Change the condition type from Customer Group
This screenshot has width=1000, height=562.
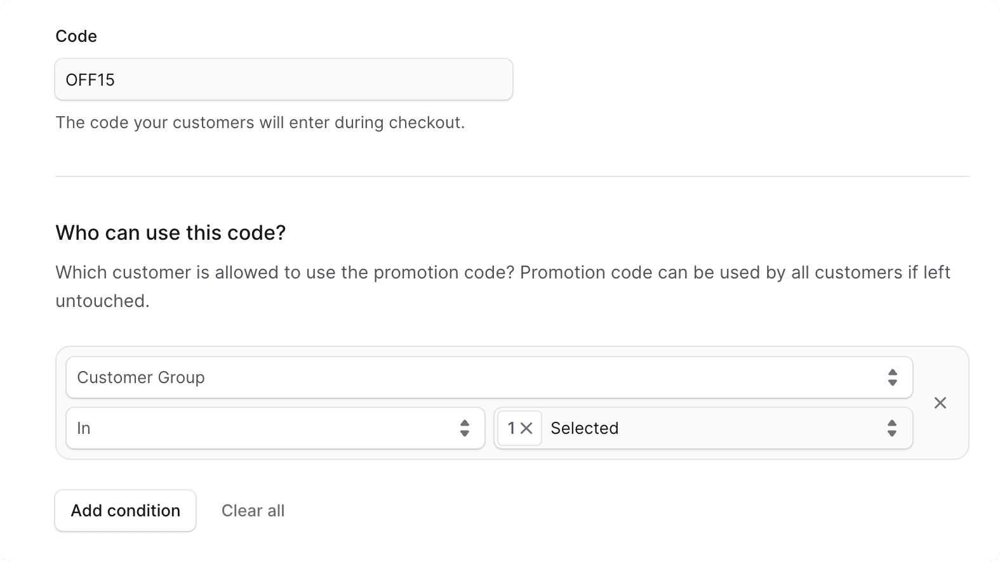489,377
